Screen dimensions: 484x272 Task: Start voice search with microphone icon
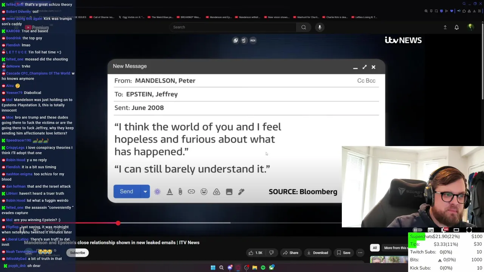pos(320,27)
